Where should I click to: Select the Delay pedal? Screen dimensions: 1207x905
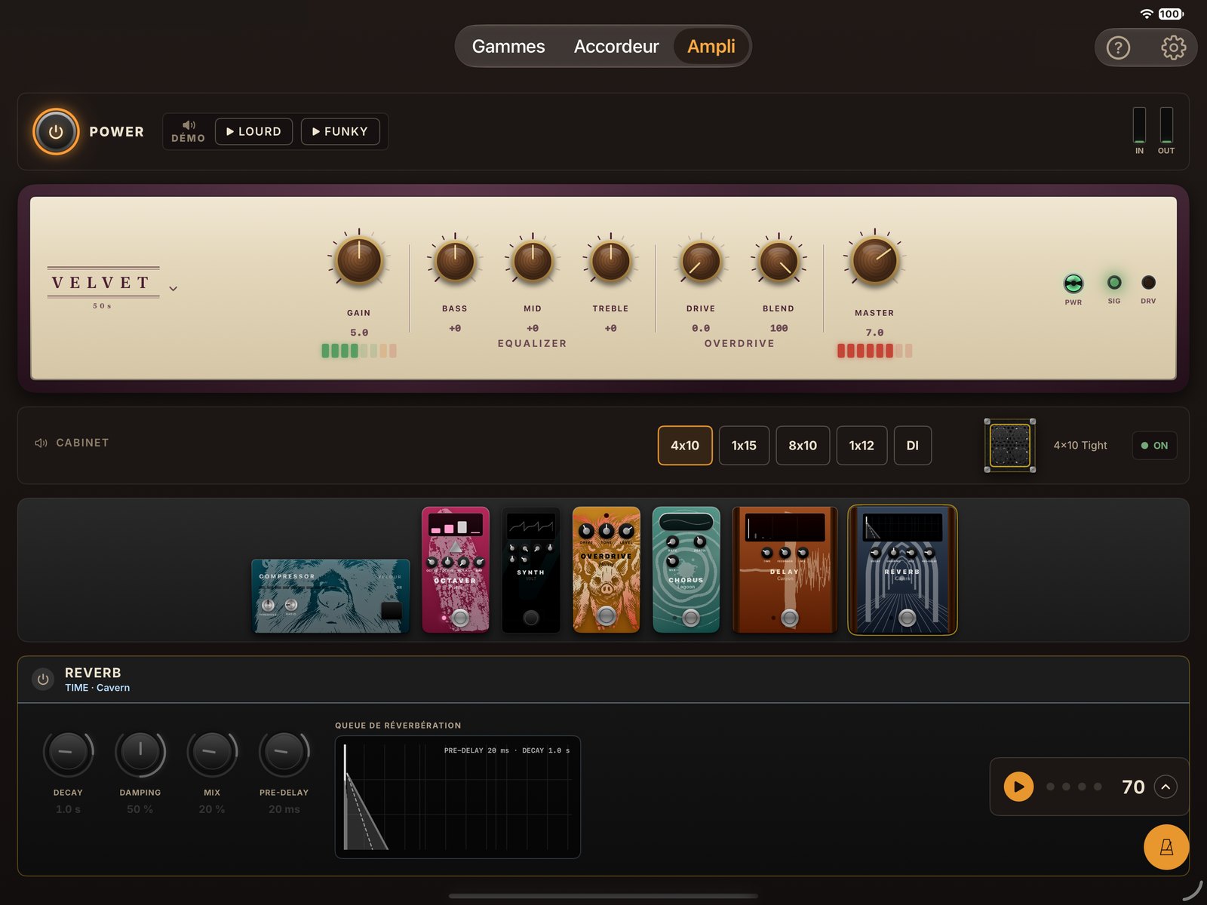tap(785, 569)
